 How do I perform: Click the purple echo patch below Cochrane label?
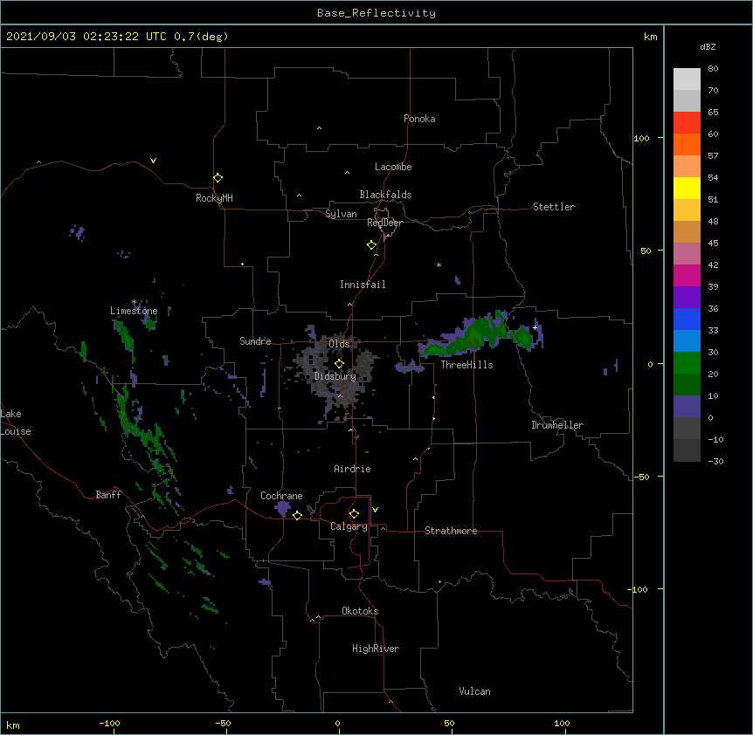coord(282,509)
